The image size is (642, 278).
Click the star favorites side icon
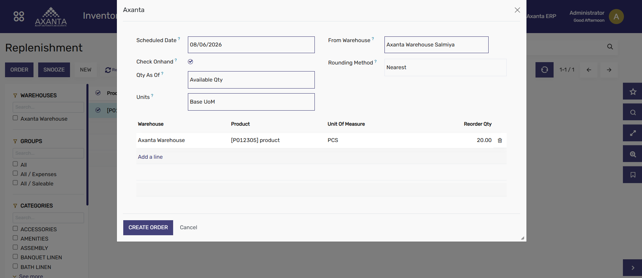633,91
